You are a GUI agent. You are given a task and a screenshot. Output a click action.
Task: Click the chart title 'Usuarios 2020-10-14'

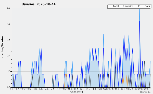point(39,4)
